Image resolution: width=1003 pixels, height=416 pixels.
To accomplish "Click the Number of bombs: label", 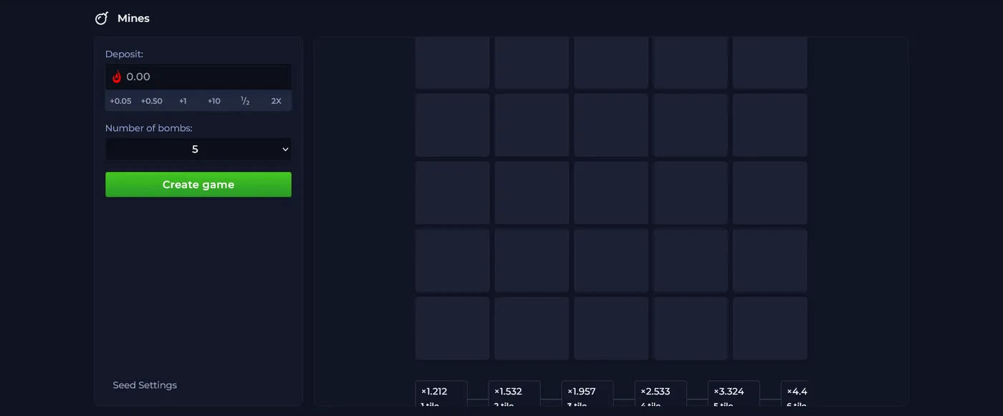I will [x=149, y=128].
